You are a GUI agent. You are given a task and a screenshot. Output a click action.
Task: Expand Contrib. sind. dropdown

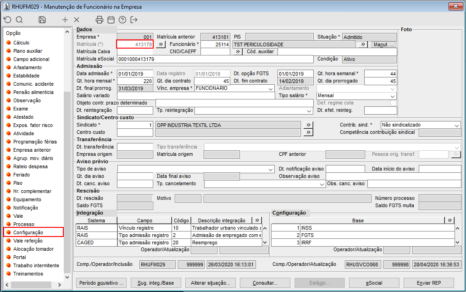pyautogui.click(x=457, y=125)
